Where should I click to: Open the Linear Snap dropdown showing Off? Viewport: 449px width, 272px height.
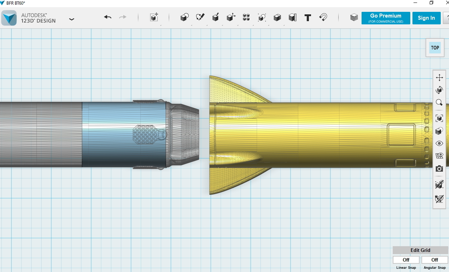pyautogui.click(x=406, y=260)
